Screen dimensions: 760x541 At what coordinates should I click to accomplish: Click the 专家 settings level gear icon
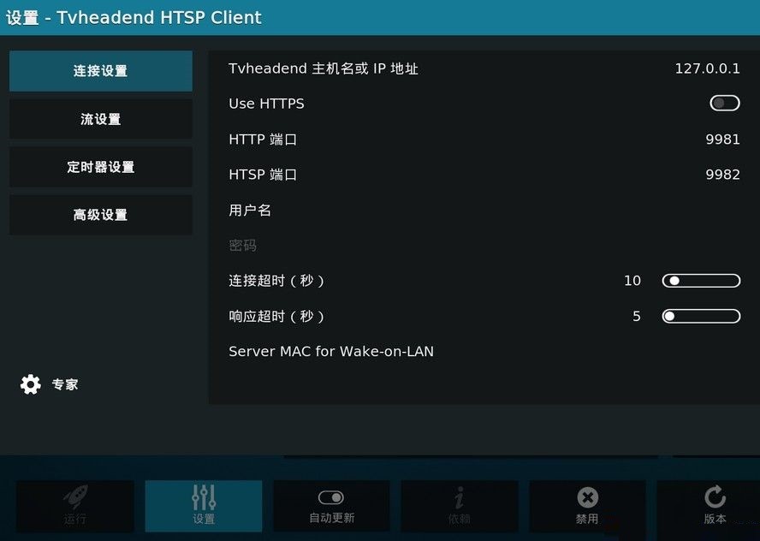31,384
